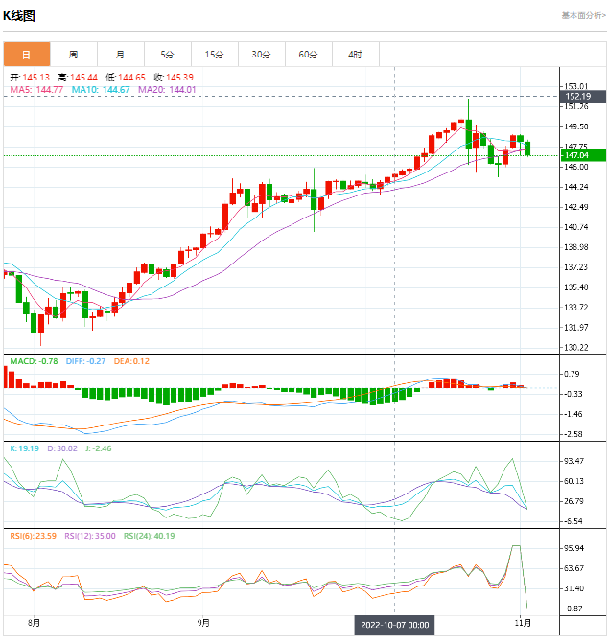
Task: Switch to the 月 monthly tab
Action: pos(121,54)
